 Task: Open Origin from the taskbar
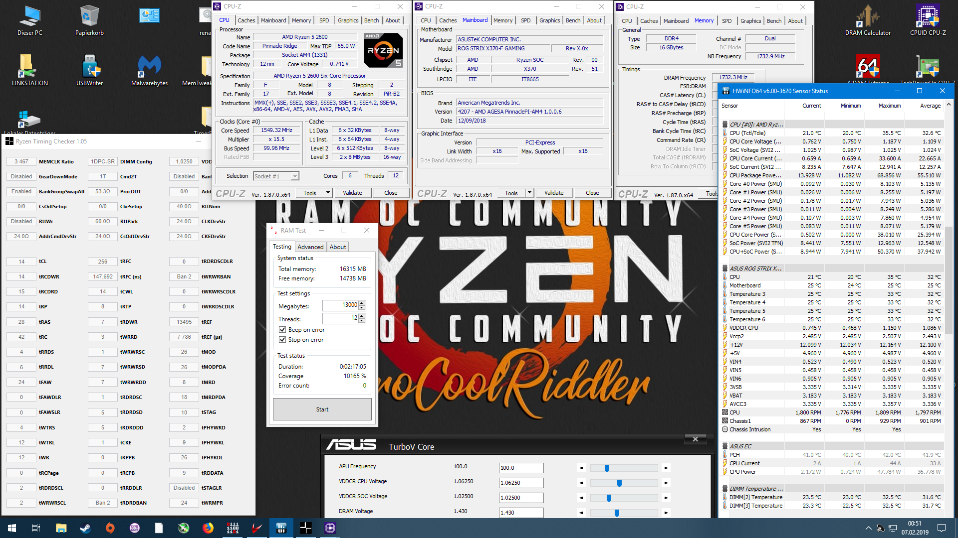point(110,528)
